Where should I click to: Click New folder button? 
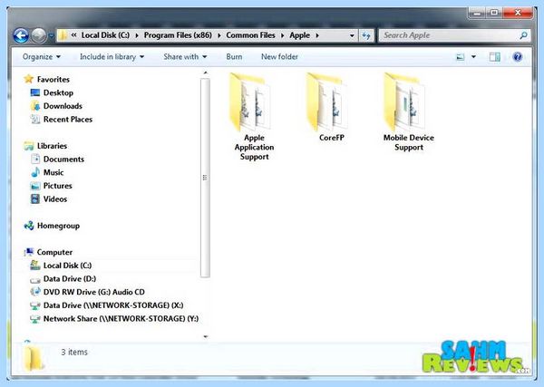(279, 56)
